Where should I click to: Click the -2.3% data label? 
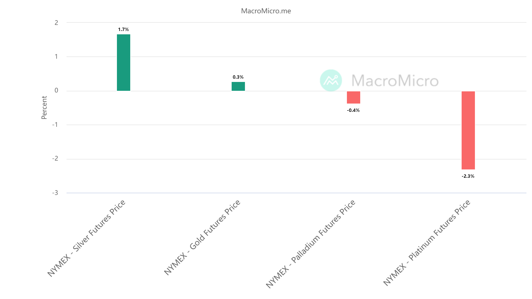click(x=468, y=176)
